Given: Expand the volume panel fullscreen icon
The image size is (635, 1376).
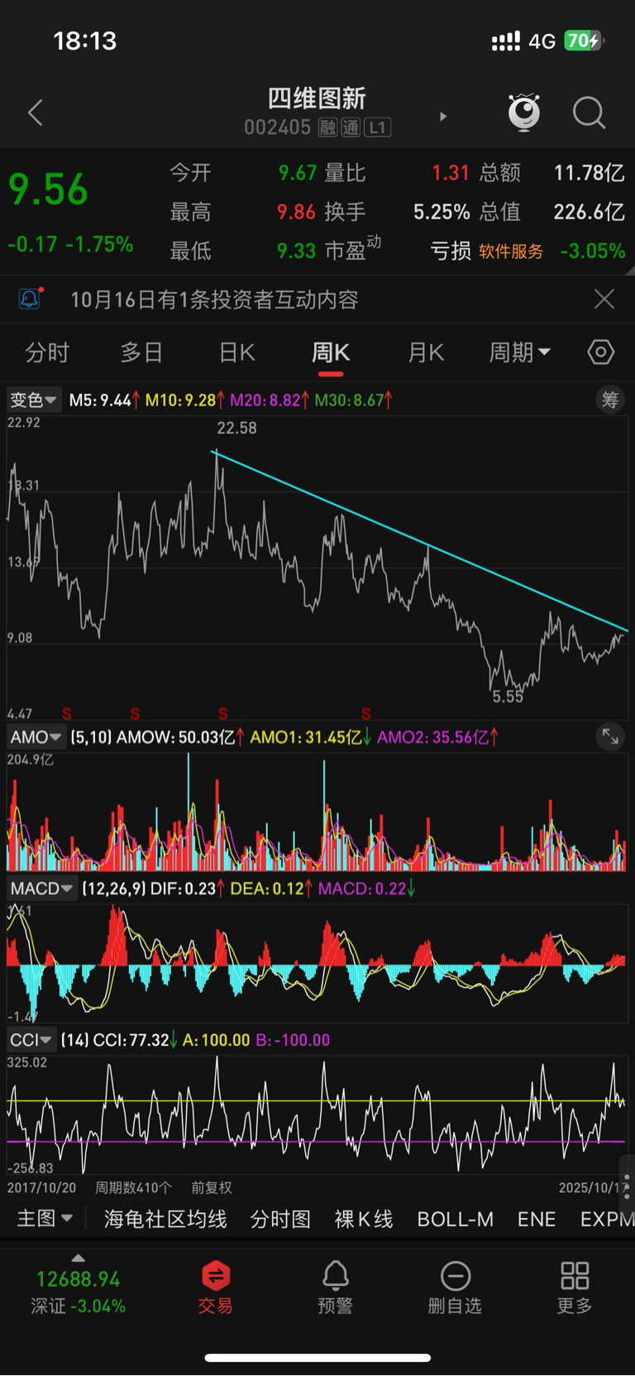Looking at the screenshot, I should [x=610, y=736].
